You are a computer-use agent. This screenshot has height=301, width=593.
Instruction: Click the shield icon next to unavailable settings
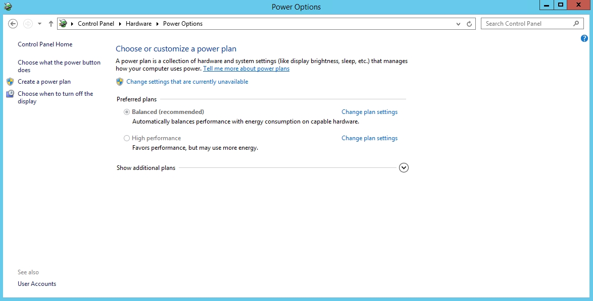tap(120, 81)
